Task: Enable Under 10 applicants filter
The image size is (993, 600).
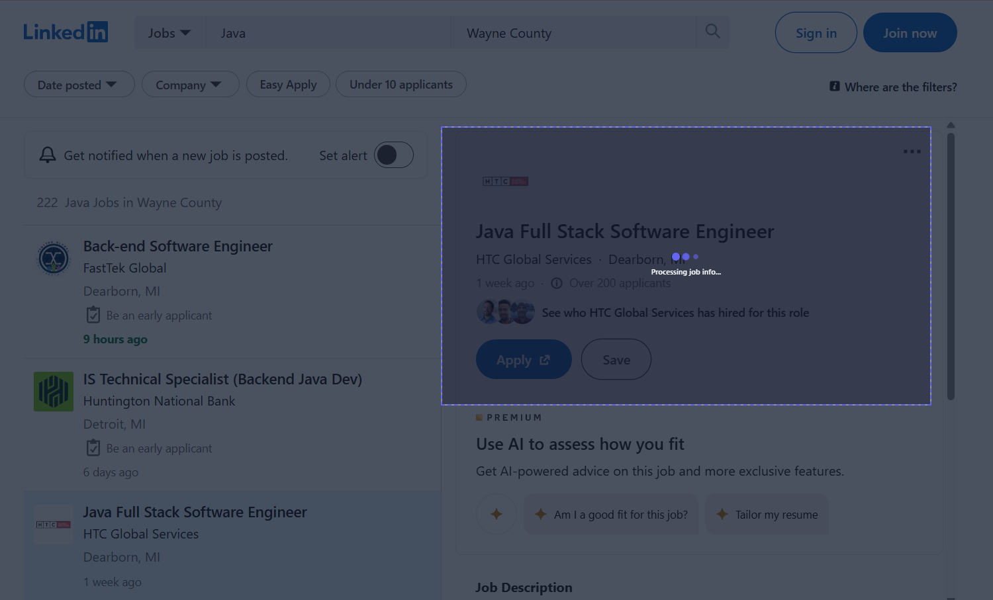Action: [x=401, y=84]
